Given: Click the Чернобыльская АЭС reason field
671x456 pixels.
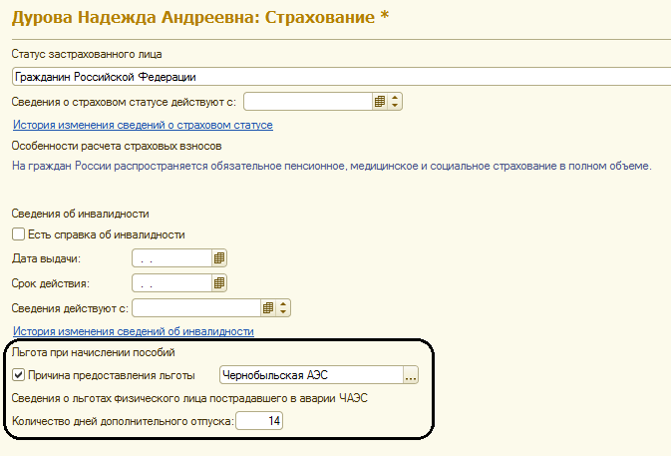Looking at the screenshot, I should coord(311,375).
